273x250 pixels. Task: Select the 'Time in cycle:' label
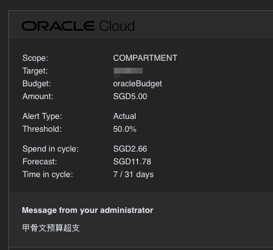(x=47, y=175)
